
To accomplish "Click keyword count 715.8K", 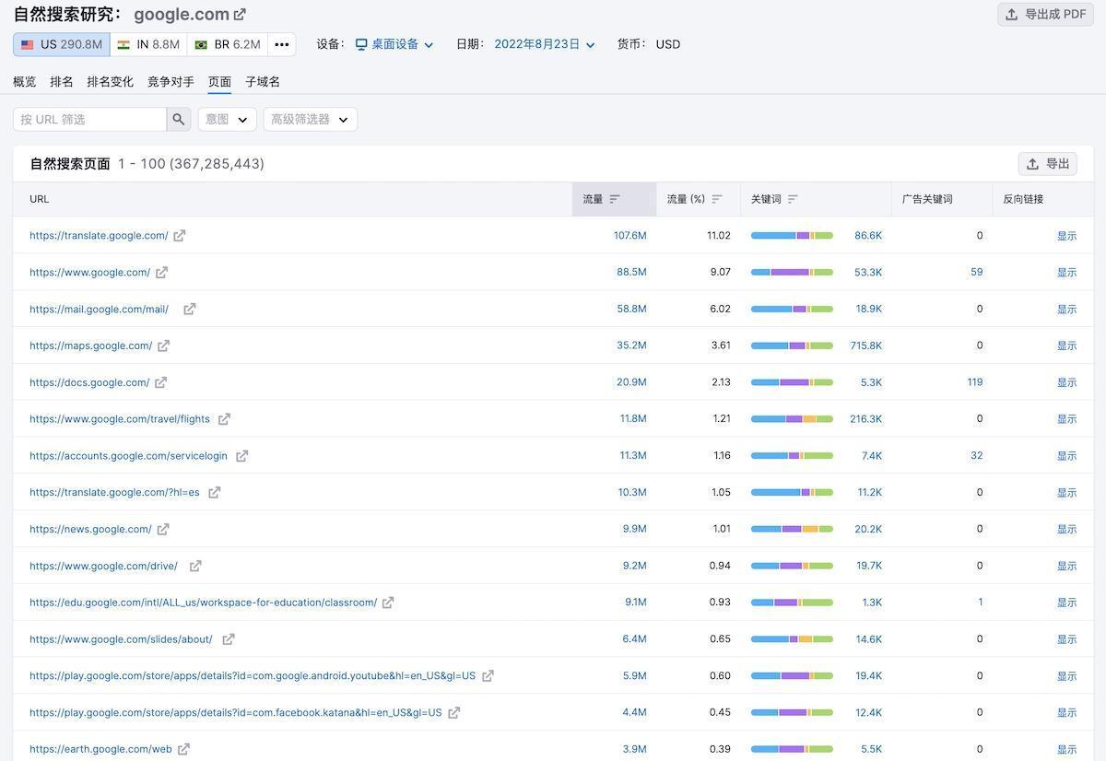I will pos(866,346).
